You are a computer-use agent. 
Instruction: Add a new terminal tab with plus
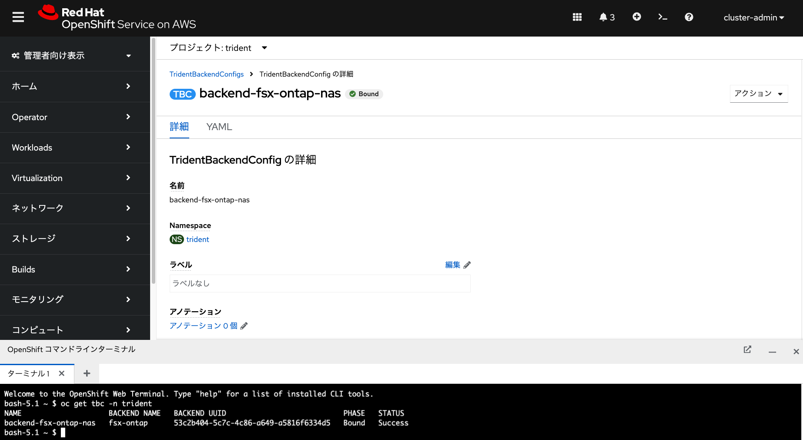point(87,373)
